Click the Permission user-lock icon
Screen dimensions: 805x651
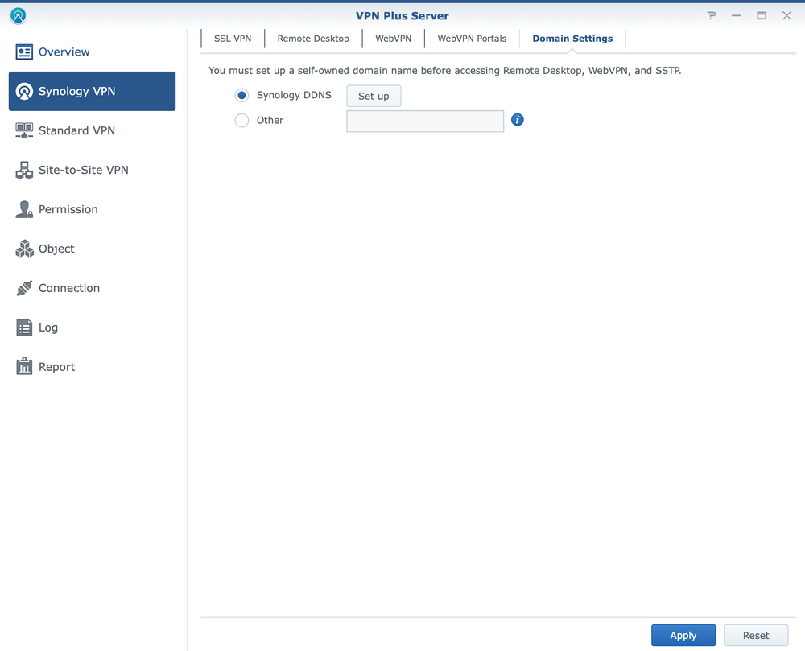24,209
